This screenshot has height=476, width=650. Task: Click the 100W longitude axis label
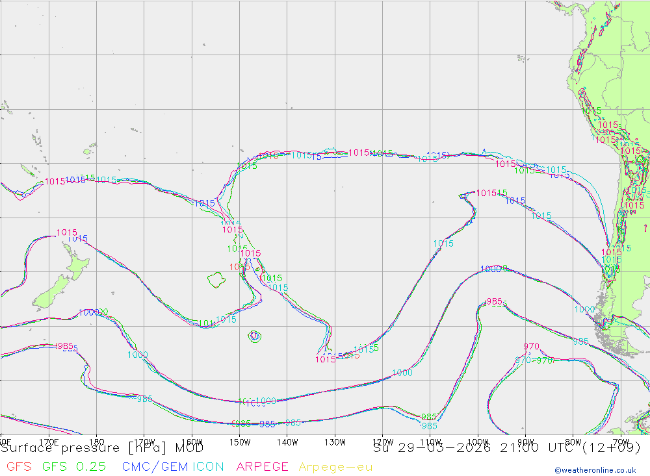pyautogui.click(x=478, y=442)
